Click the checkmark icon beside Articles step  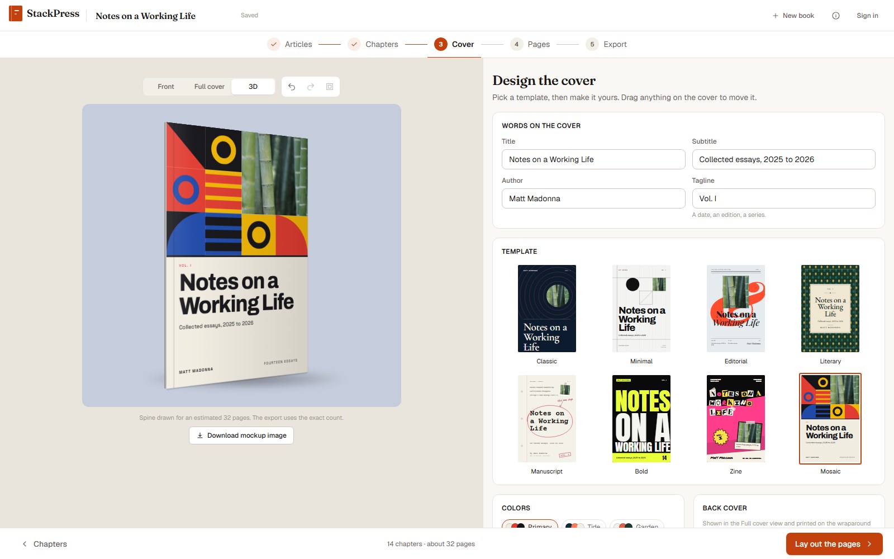tap(274, 44)
